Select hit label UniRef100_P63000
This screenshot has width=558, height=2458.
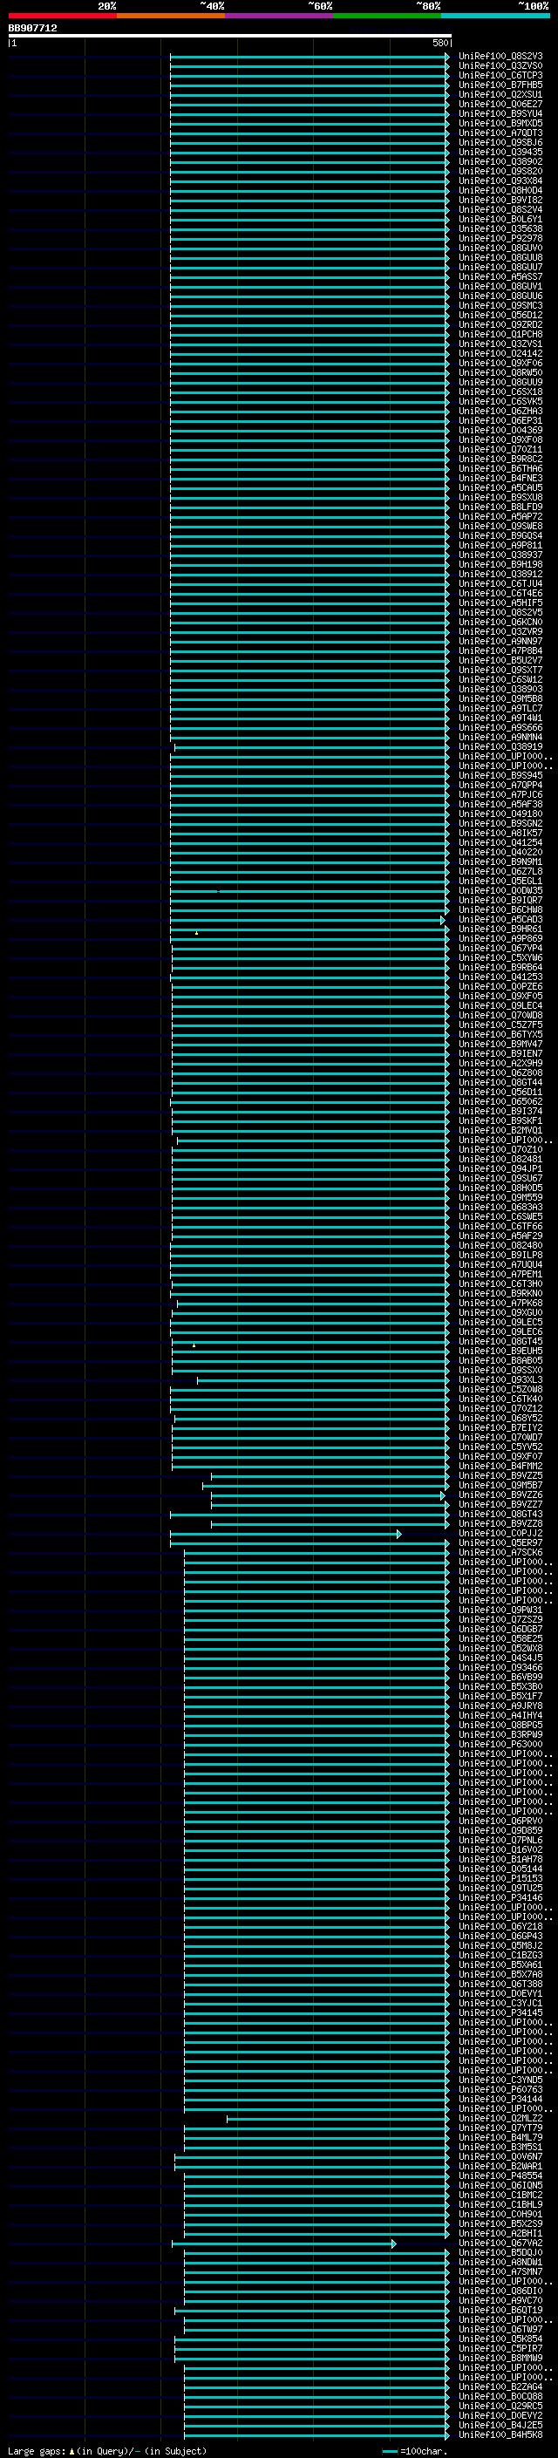(500, 1744)
